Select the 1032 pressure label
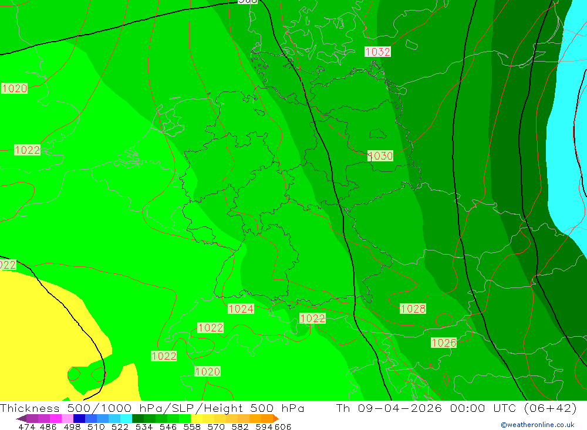Viewport: 587px width, 430px height. pos(377,52)
